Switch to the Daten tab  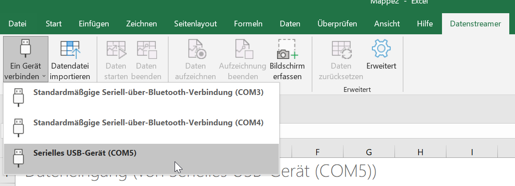click(290, 24)
